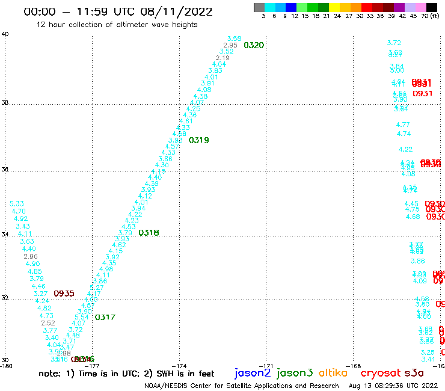Click the cyan swatch in the color scale
This screenshot has width=445, height=391.
click(270, 7)
